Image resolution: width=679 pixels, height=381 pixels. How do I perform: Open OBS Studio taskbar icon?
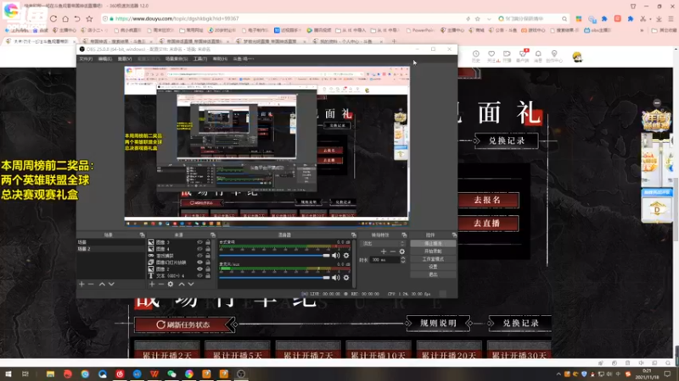pos(241,373)
